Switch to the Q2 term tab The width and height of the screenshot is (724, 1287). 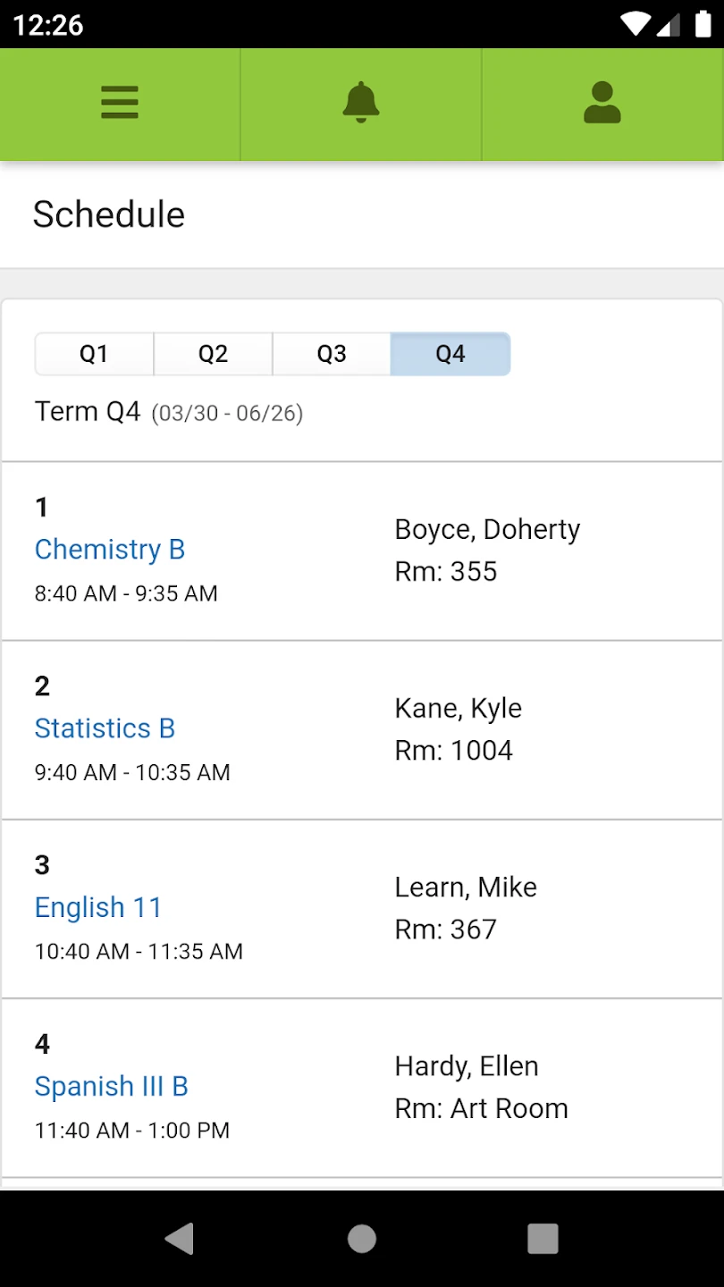213,354
